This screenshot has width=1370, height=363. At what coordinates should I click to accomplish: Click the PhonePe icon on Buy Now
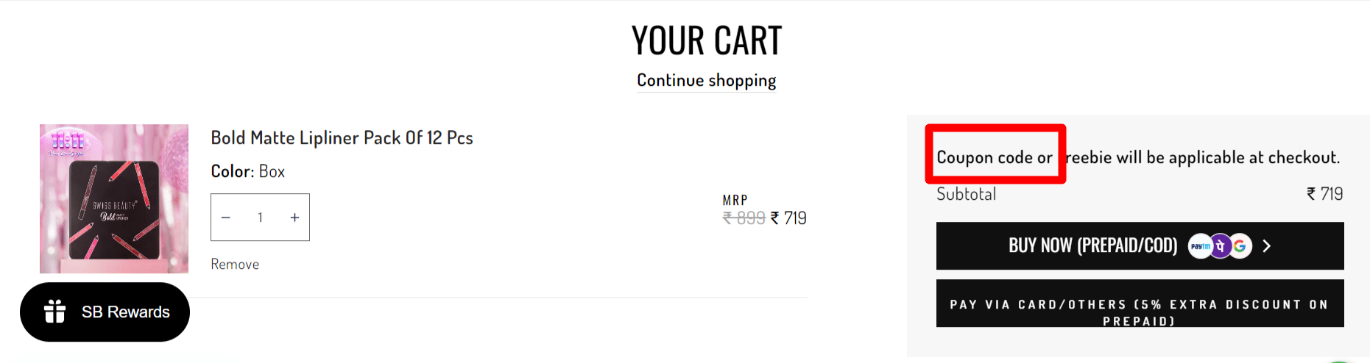point(1221,246)
